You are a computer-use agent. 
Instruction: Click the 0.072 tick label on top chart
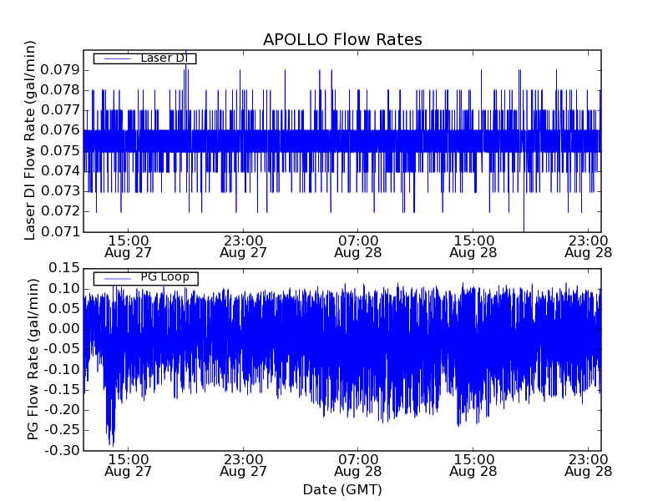(60, 211)
